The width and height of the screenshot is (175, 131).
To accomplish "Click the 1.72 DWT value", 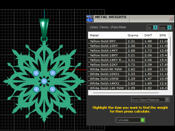I will 148,51.
